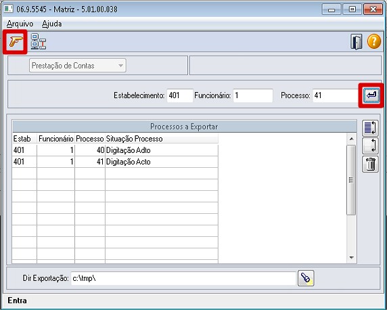The image size is (387, 310).
Task: Click the Estab column header
Action: tap(24, 139)
